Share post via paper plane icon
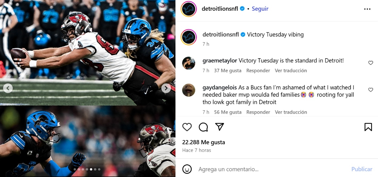 [x=220, y=127]
